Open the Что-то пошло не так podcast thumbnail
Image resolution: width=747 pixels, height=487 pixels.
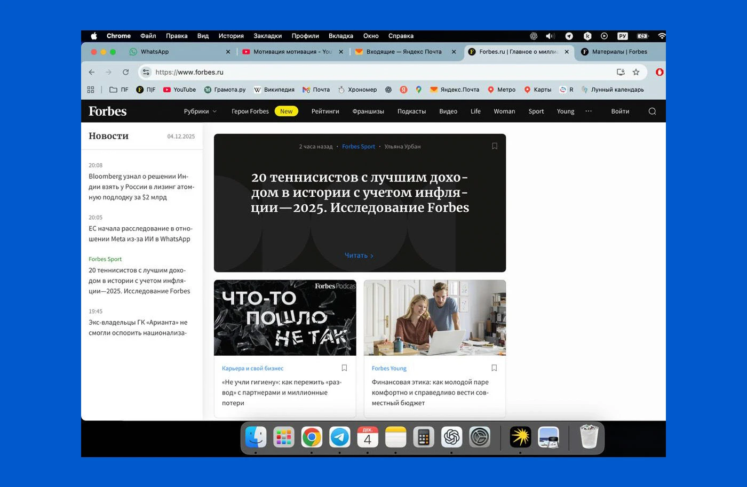[x=285, y=318]
